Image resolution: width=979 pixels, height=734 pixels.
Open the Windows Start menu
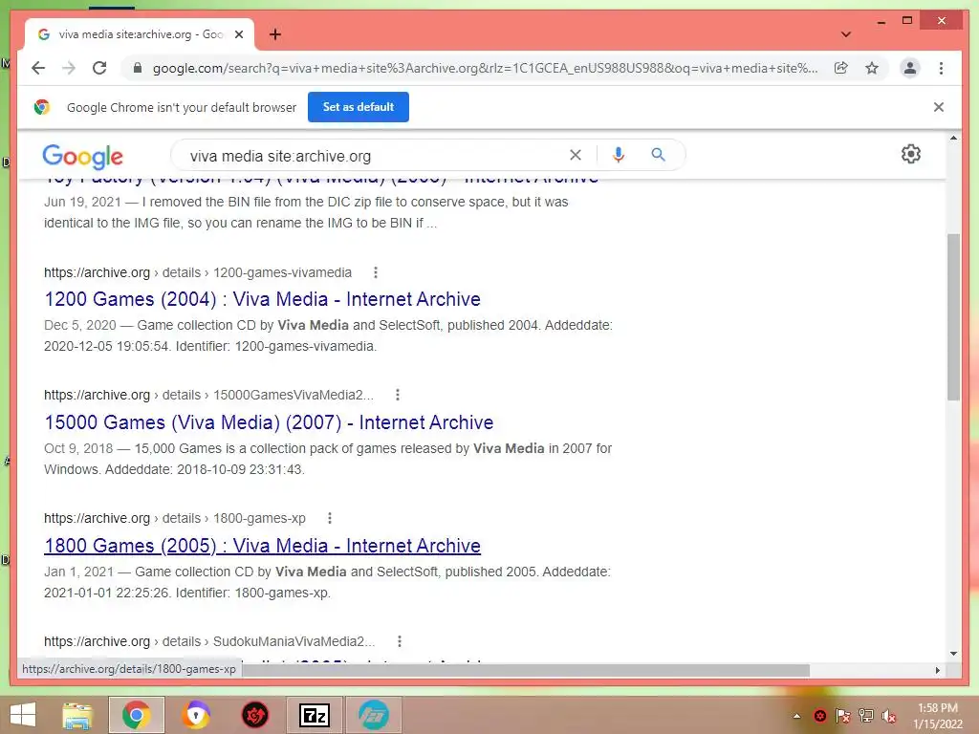23,715
